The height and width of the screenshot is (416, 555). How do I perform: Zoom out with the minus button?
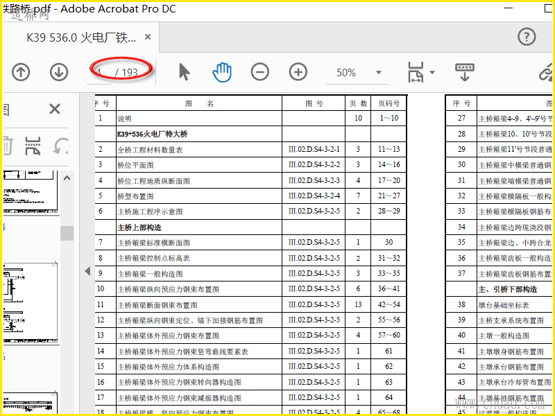click(x=259, y=72)
